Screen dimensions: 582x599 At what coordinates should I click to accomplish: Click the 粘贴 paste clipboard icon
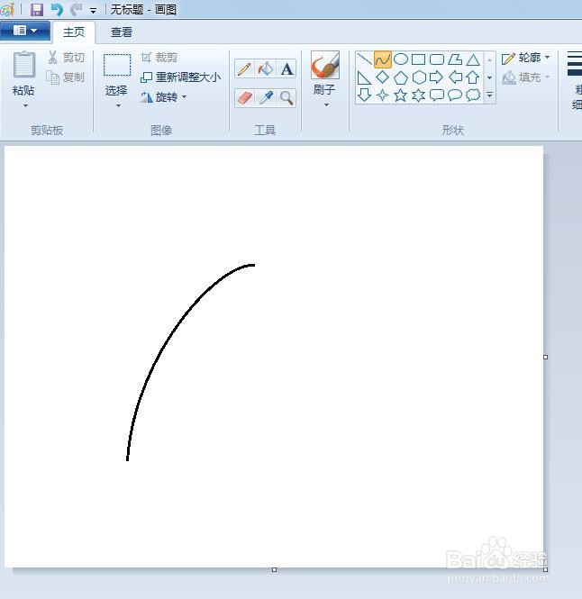[24, 65]
